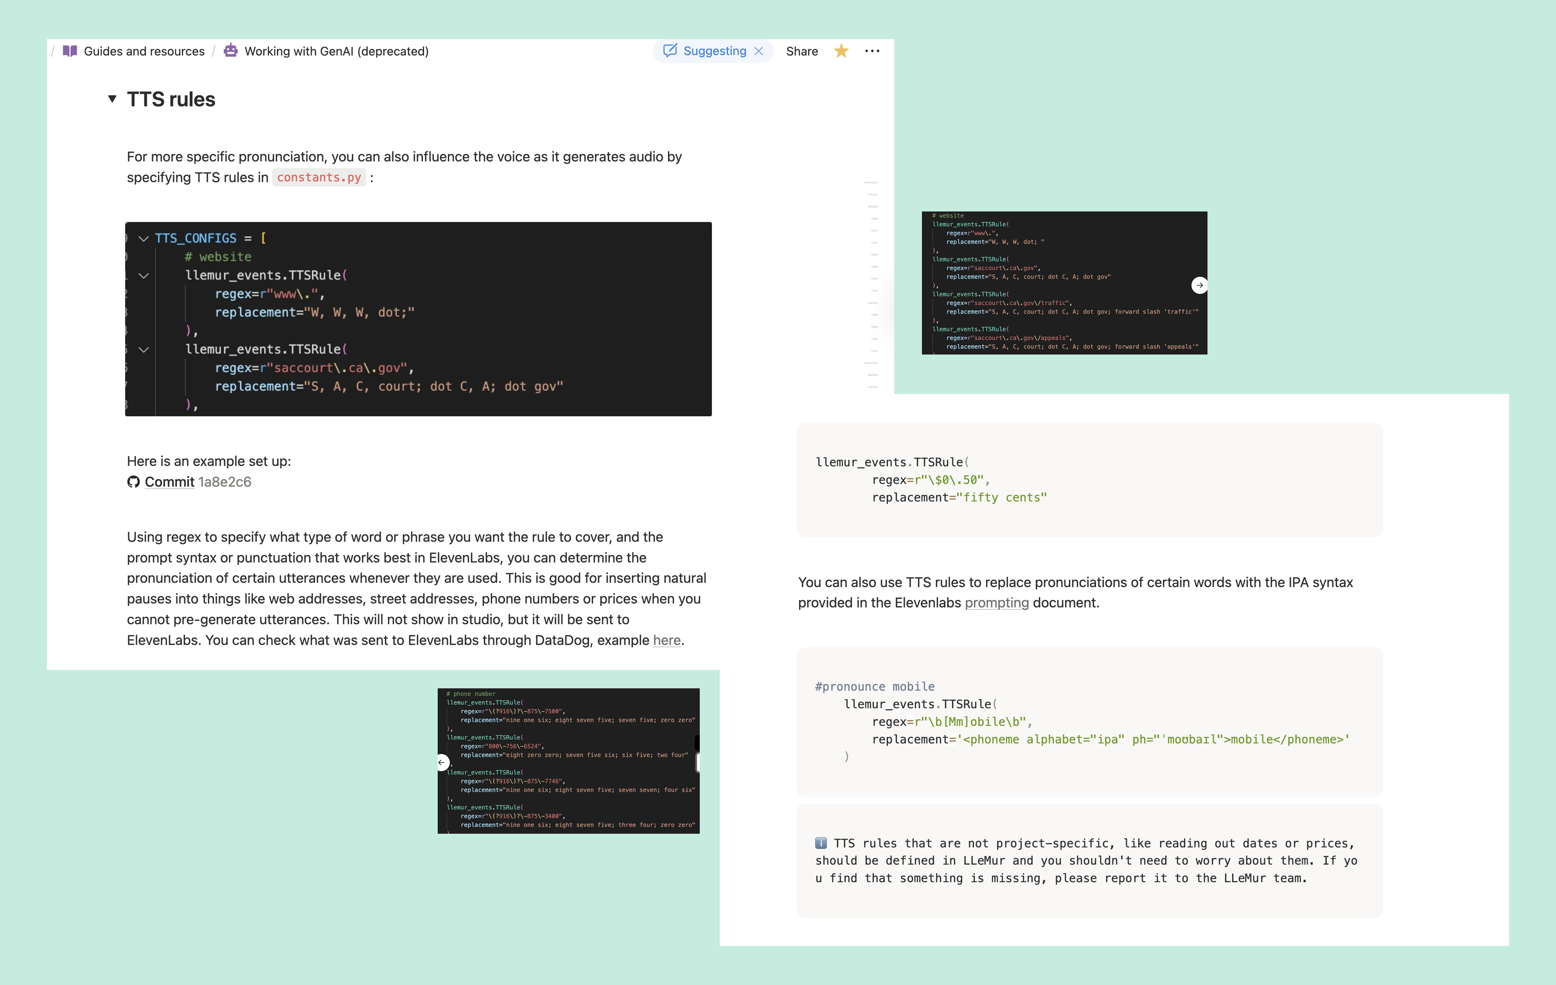Click the Guides and resources book icon
The height and width of the screenshot is (985, 1556).
point(70,51)
